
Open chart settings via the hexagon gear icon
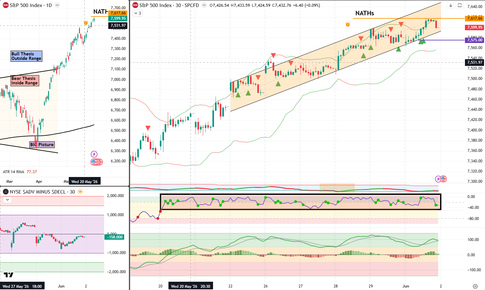tap(475, 286)
